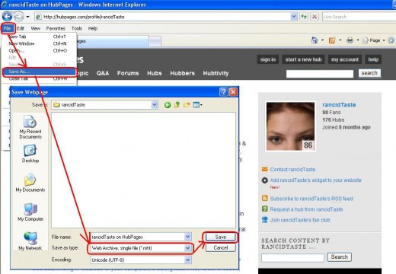Open the File menu

7,28
